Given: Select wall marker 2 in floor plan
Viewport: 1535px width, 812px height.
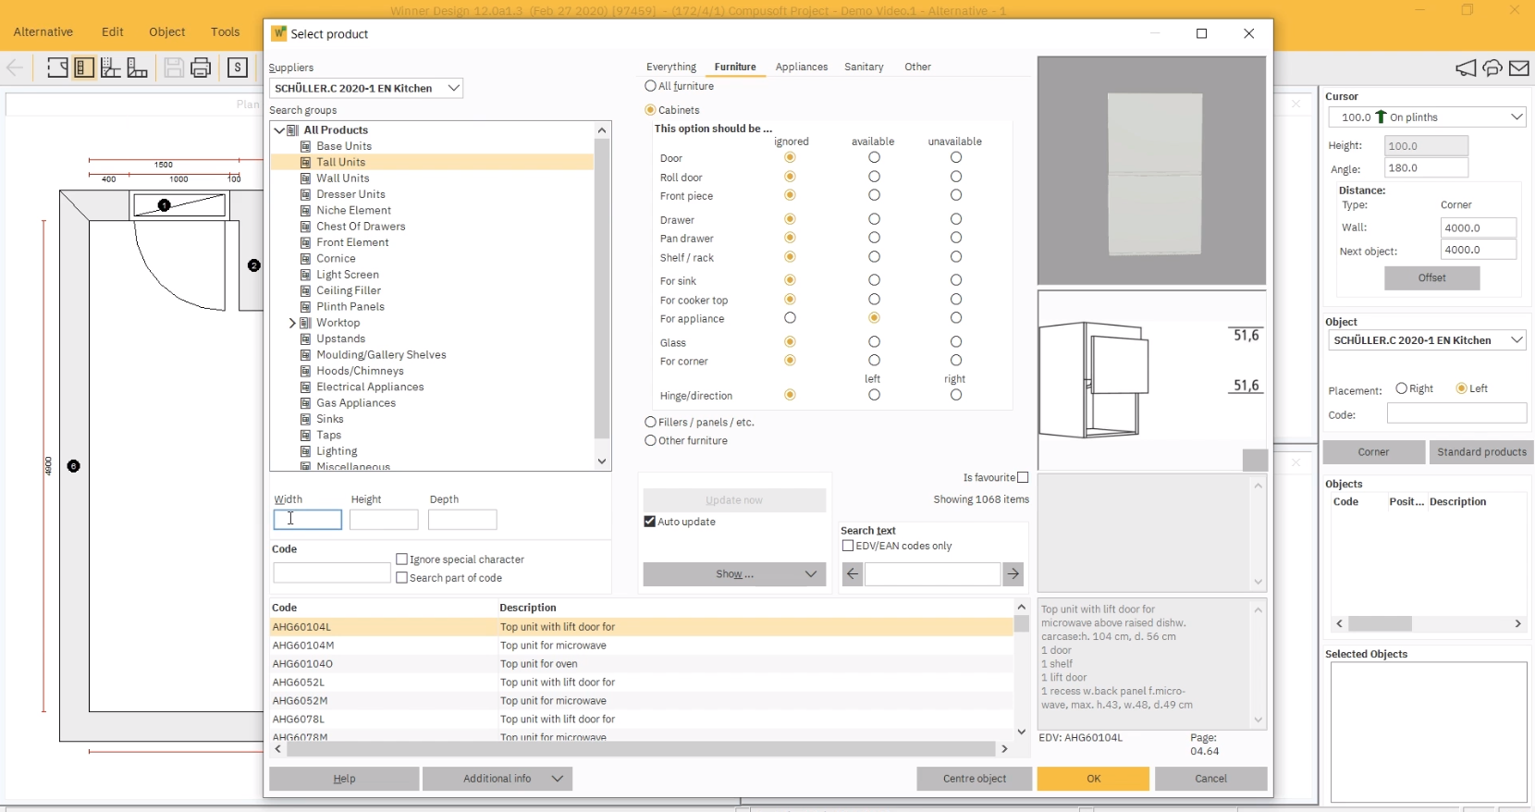Looking at the screenshot, I should click(254, 265).
